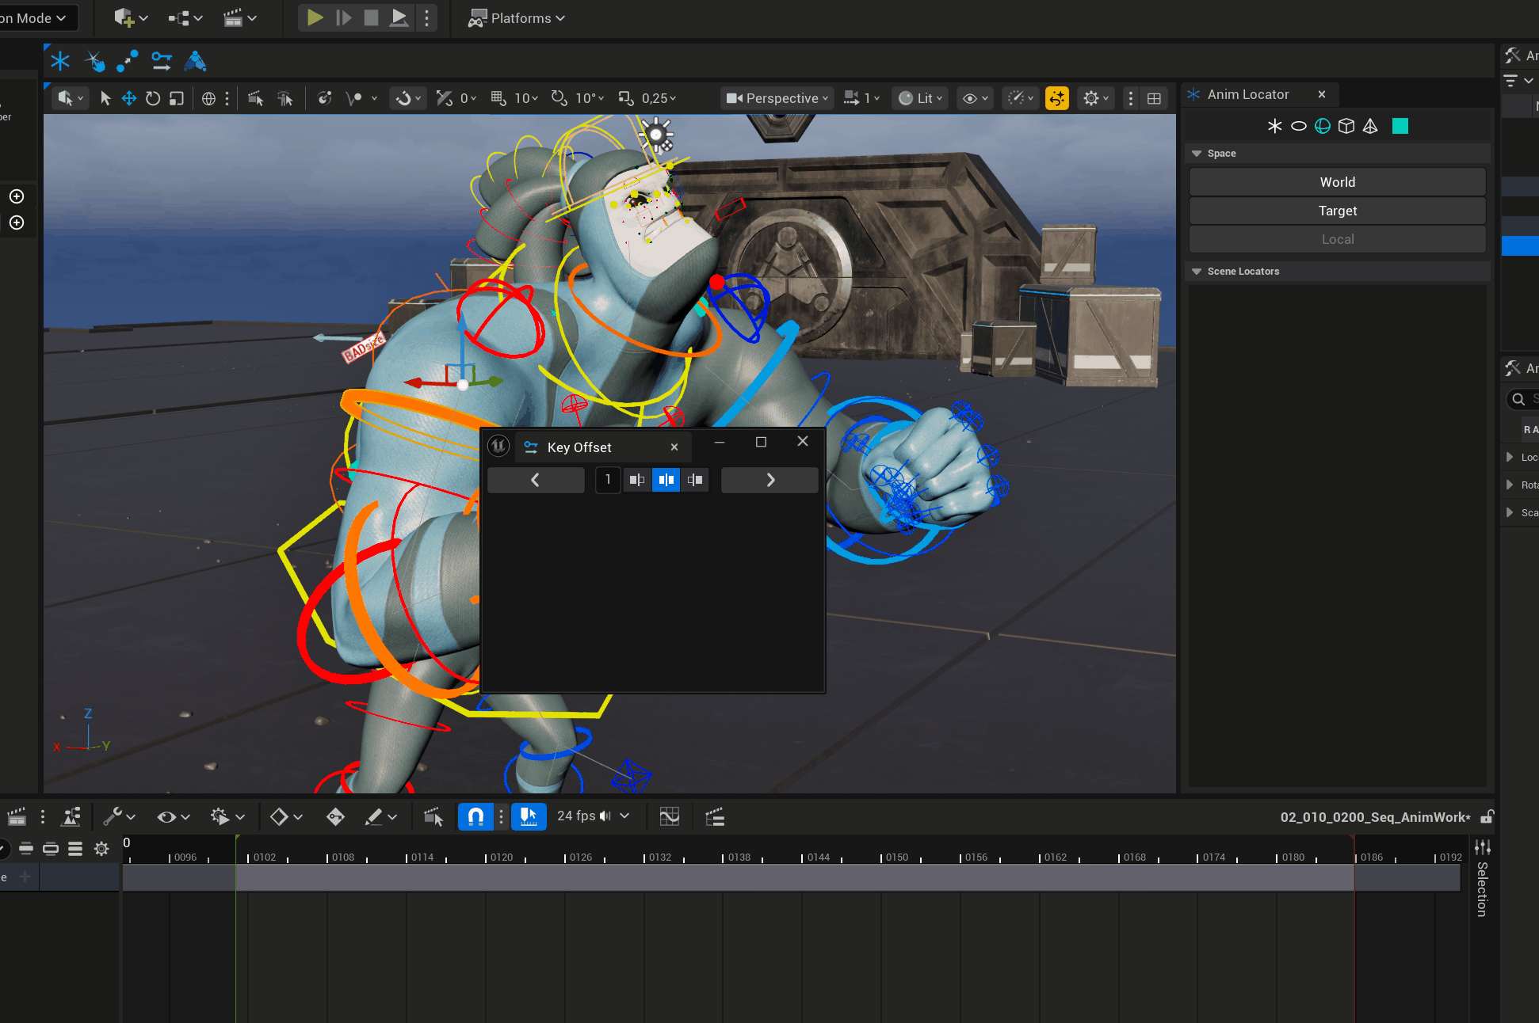The image size is (1539, 1023).
Task: Toggle sequencer magnet snapping button
Action: [x=475, y=816]
